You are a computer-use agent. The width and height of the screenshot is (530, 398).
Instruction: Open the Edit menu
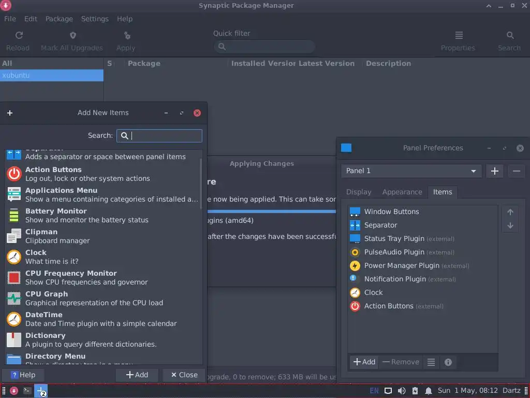(x=31, y=19)
